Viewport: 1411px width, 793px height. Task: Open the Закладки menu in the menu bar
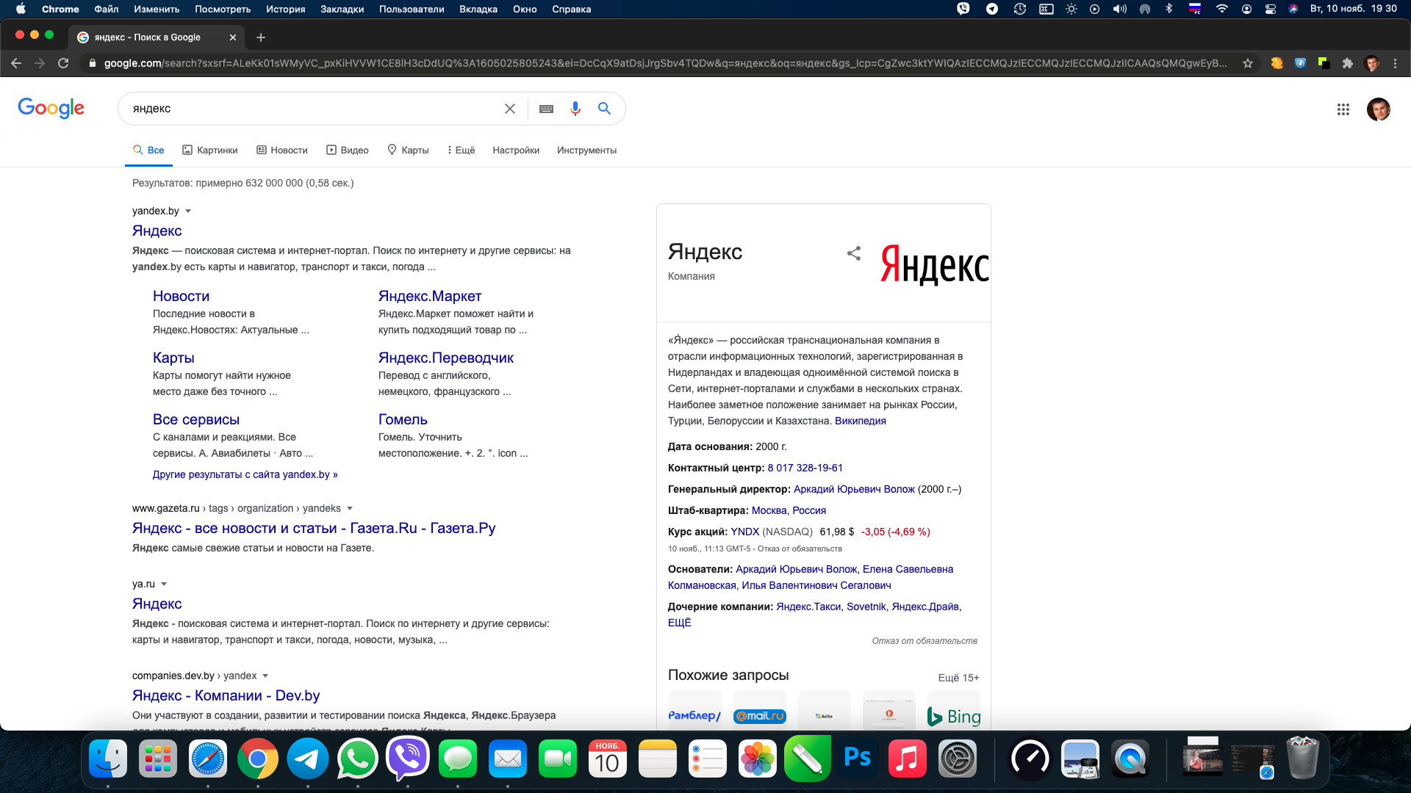[342, 9]
